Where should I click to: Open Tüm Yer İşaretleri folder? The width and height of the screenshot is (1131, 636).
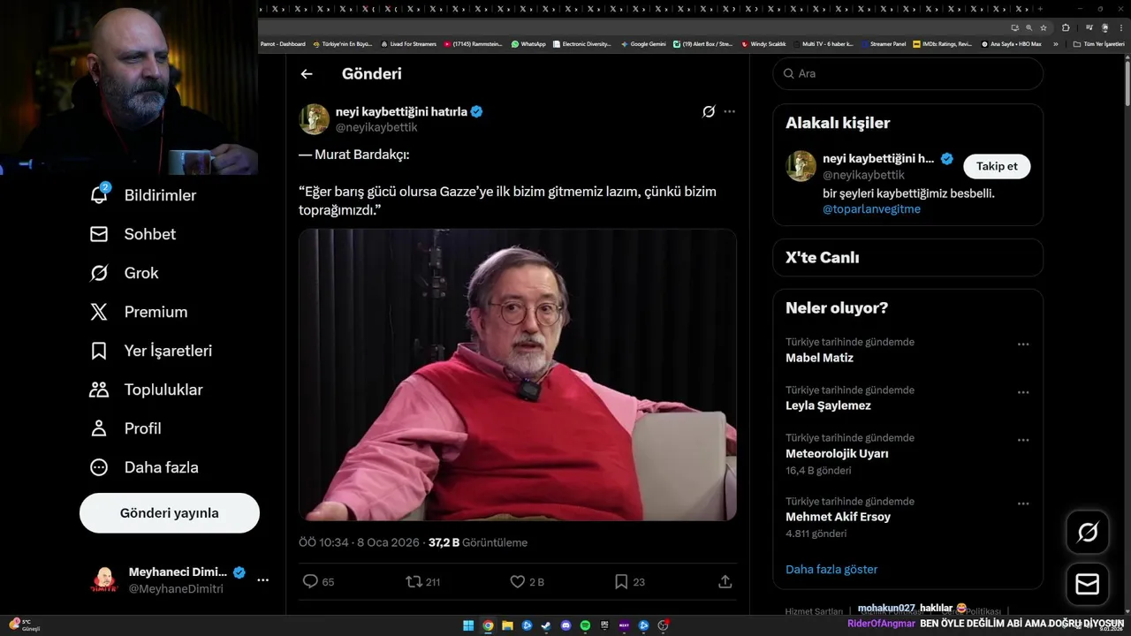point(1098,43)
